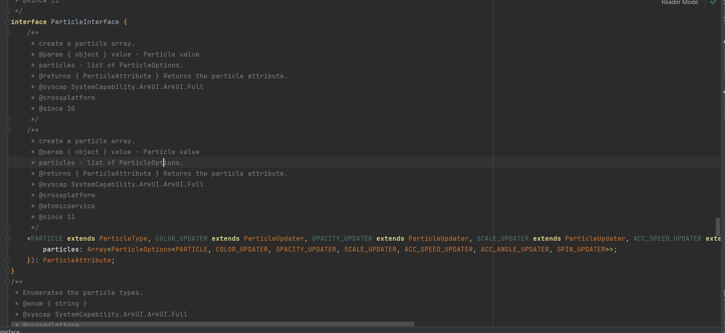Click ACC_SPEED_UPDATER in the particles line

[439, 250]
